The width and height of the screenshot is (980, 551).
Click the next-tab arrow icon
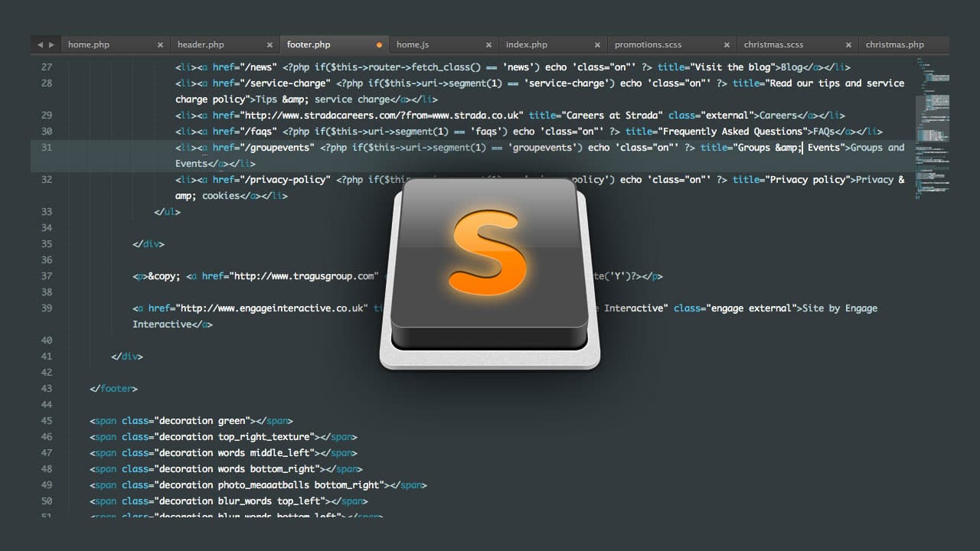coord(51,44)
